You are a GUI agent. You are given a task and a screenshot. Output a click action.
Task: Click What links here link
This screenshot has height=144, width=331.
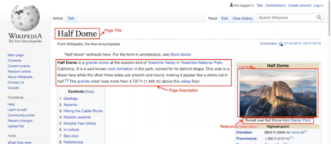19,142
